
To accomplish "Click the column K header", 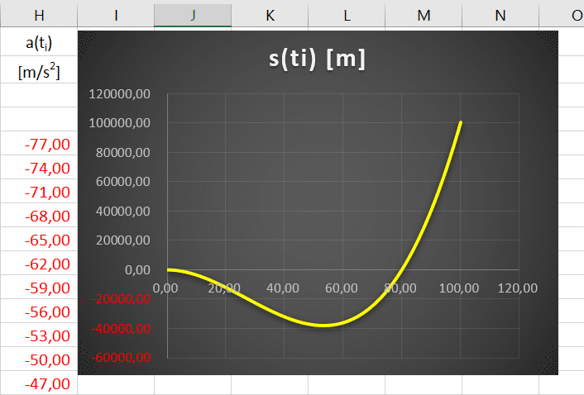I will coord(270,15).
